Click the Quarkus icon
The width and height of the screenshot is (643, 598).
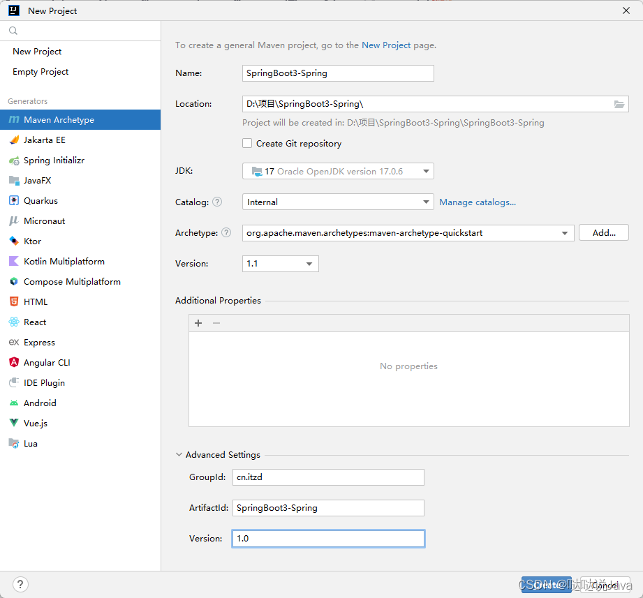pos(14,200)
